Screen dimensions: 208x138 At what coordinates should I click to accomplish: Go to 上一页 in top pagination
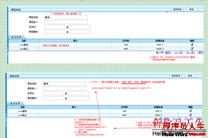tap(179, 53)
